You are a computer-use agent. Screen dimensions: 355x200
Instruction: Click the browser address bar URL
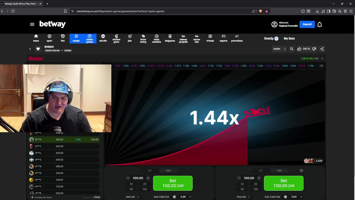120,11
